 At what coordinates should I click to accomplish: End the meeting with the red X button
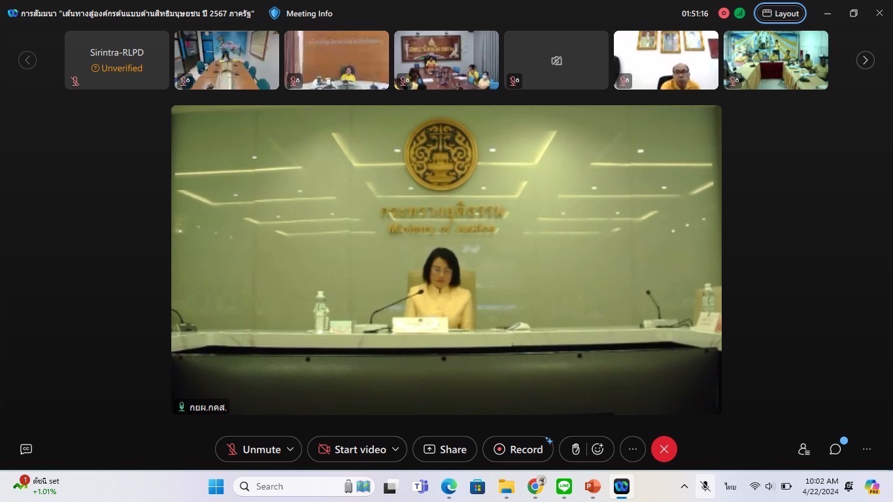pyautogui.click(x=664, y=449)
